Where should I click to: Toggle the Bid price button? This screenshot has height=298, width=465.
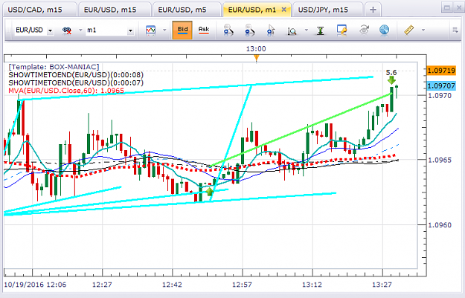pos(182,30)
